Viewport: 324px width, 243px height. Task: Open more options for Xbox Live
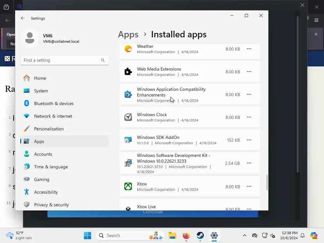(x=249, y=209)
